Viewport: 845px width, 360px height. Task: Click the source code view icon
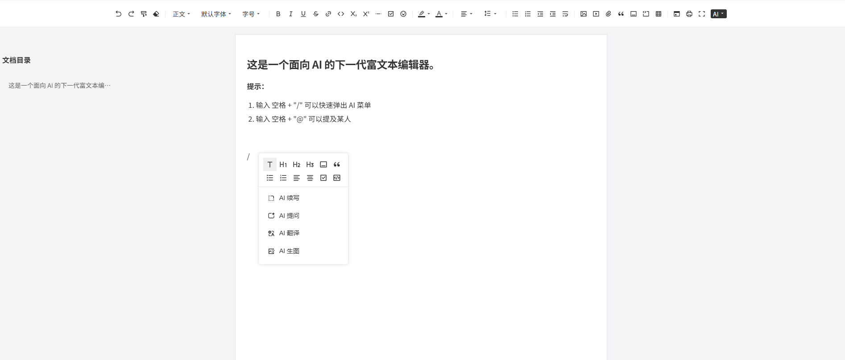pyautogui.click(x=677, y=14)
